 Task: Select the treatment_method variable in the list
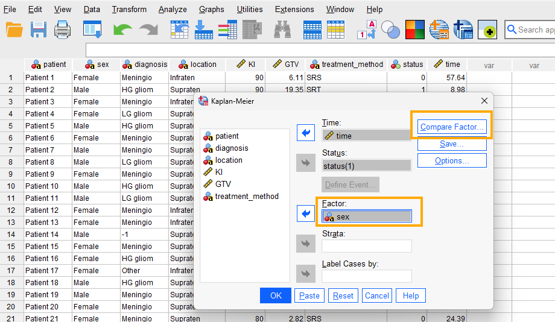[x=247, y=196]
